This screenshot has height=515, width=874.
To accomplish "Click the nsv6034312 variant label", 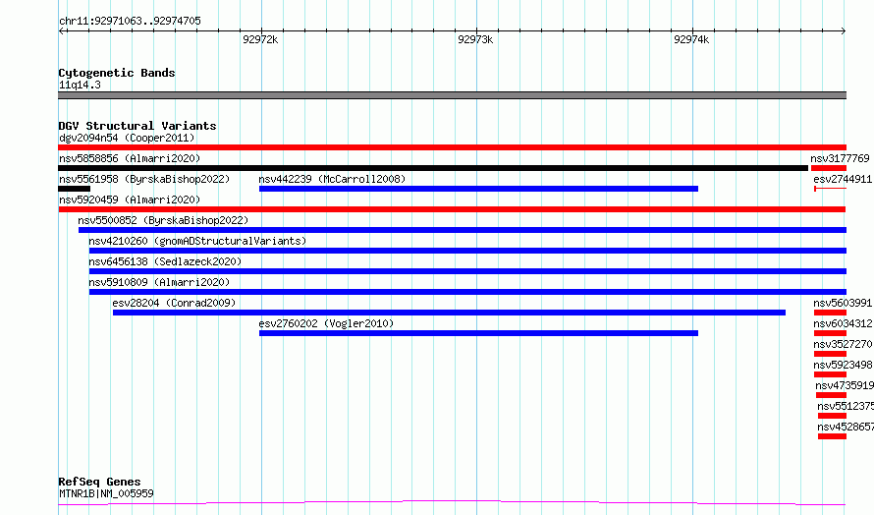I will coord(843,323).
